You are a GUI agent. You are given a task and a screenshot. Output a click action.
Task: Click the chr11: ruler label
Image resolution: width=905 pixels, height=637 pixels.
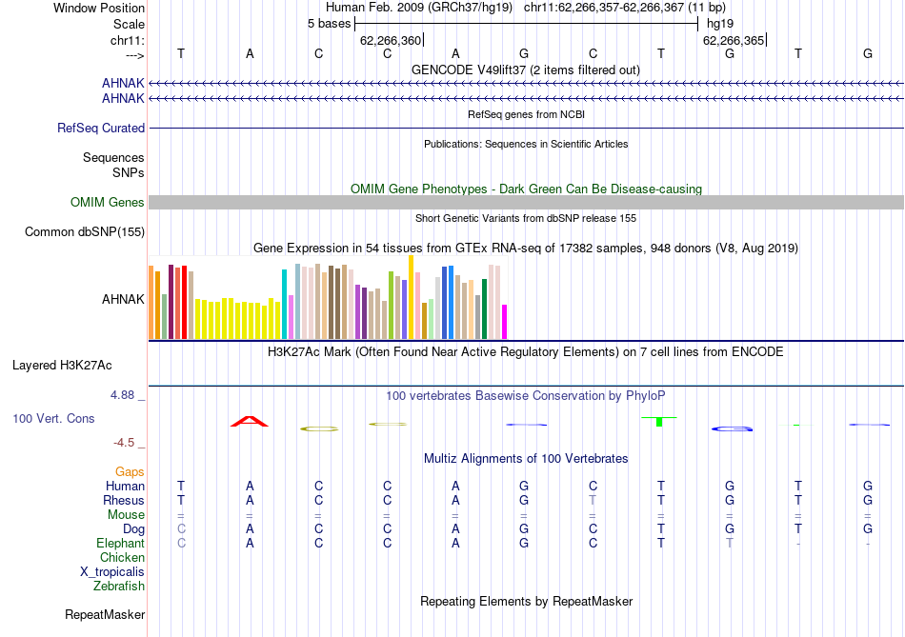pos(128,40)
